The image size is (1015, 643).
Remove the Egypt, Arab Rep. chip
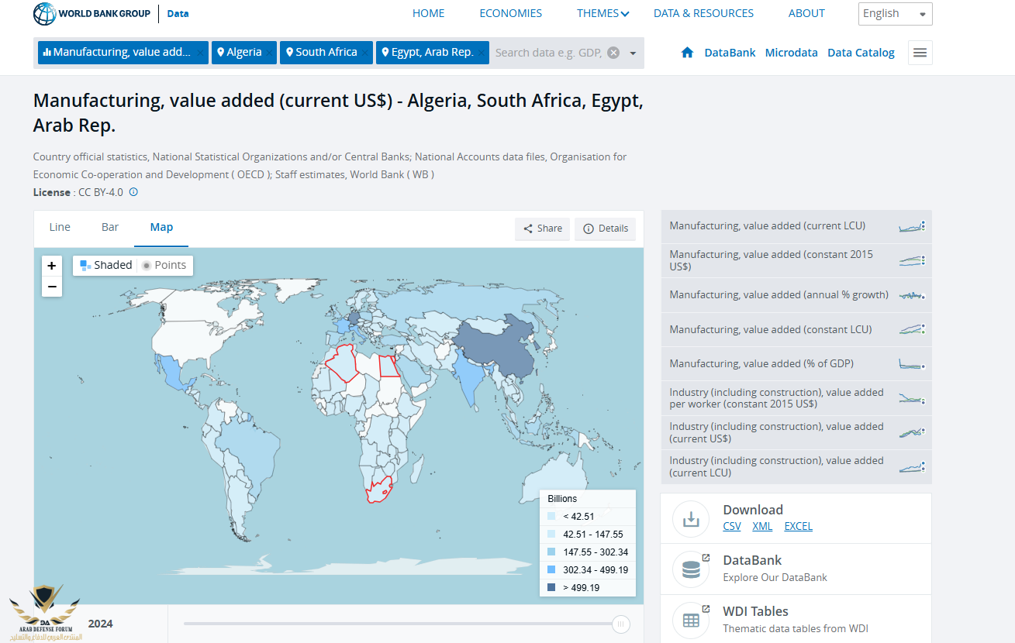click(481, 53)
